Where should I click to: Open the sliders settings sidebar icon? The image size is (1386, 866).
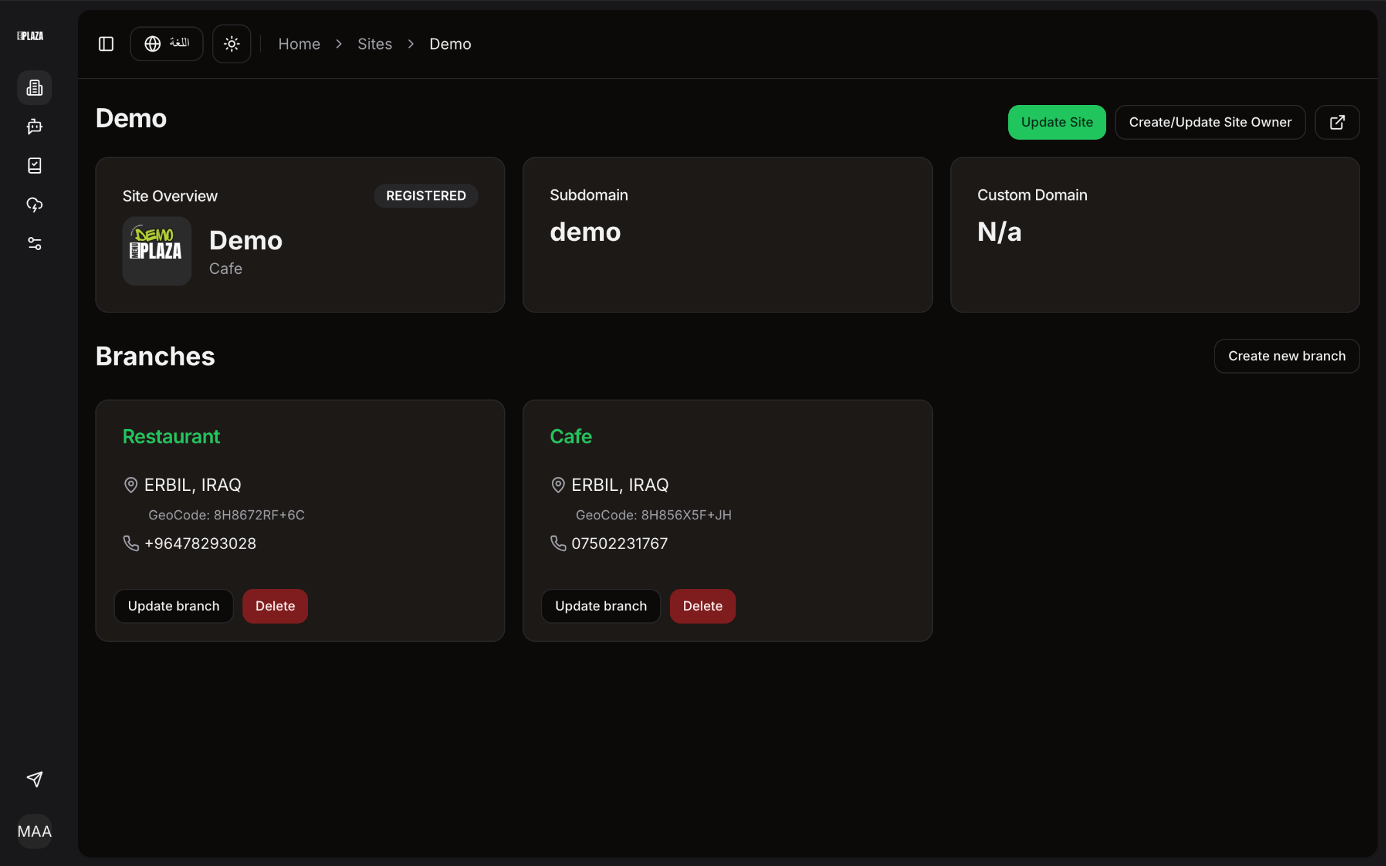[x=35, y=244]
